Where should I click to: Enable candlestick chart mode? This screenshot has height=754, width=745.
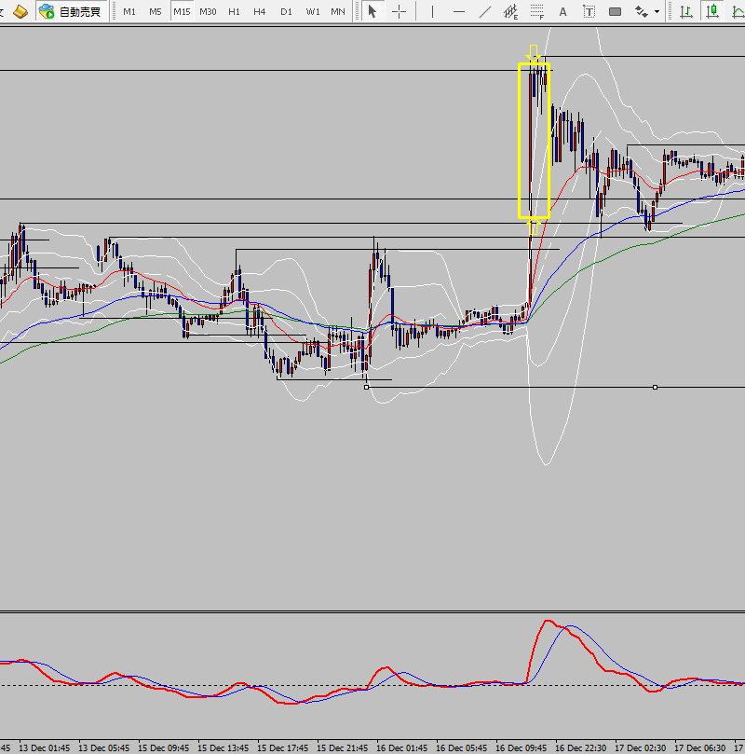712,11
